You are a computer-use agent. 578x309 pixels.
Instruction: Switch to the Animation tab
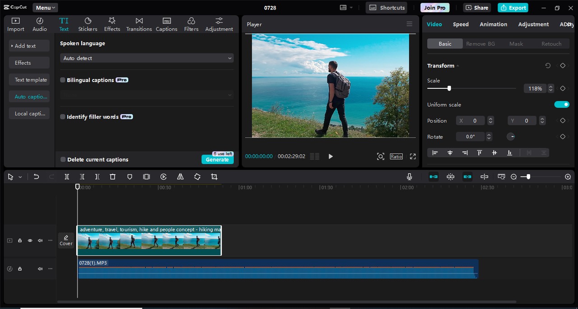tap(493, 24)
